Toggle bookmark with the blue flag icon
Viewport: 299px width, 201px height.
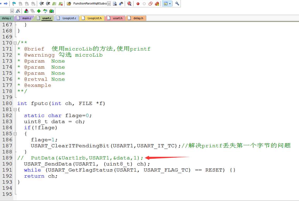tap(14, 3)
